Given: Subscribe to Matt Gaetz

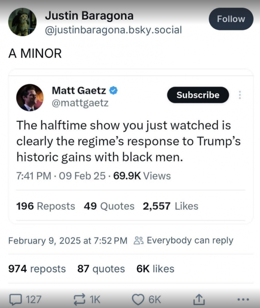Looking at the screenshot, I should click(198, 95).
